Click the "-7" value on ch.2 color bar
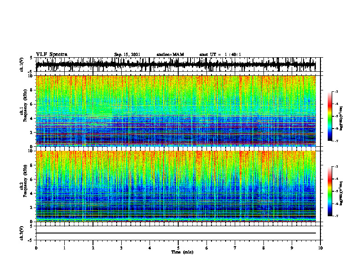The image size is (361, 278). (x=336, y=216)
